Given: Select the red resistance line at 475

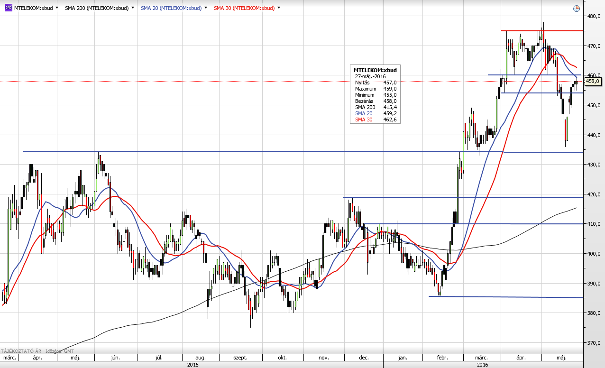Looking at the screenshot, I should click(x=542, y=31).
